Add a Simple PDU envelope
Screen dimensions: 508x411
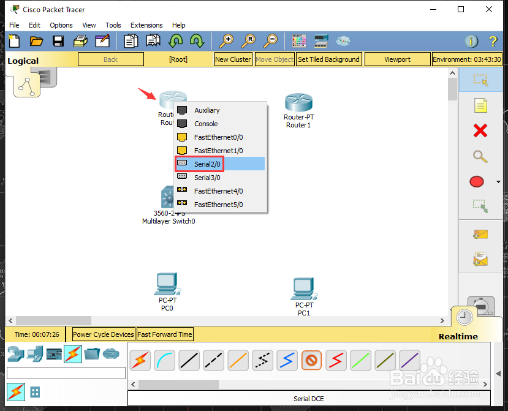pos(480,234)
